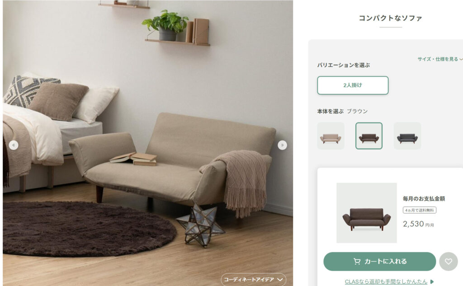This screenshot has height=286, width=463.
Task: Click the コンパクトなソファ heading
Action: pos(390,18)
